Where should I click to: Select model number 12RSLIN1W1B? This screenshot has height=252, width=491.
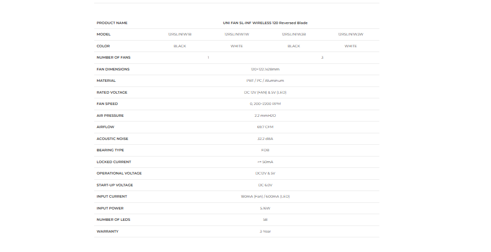(180, 35)
